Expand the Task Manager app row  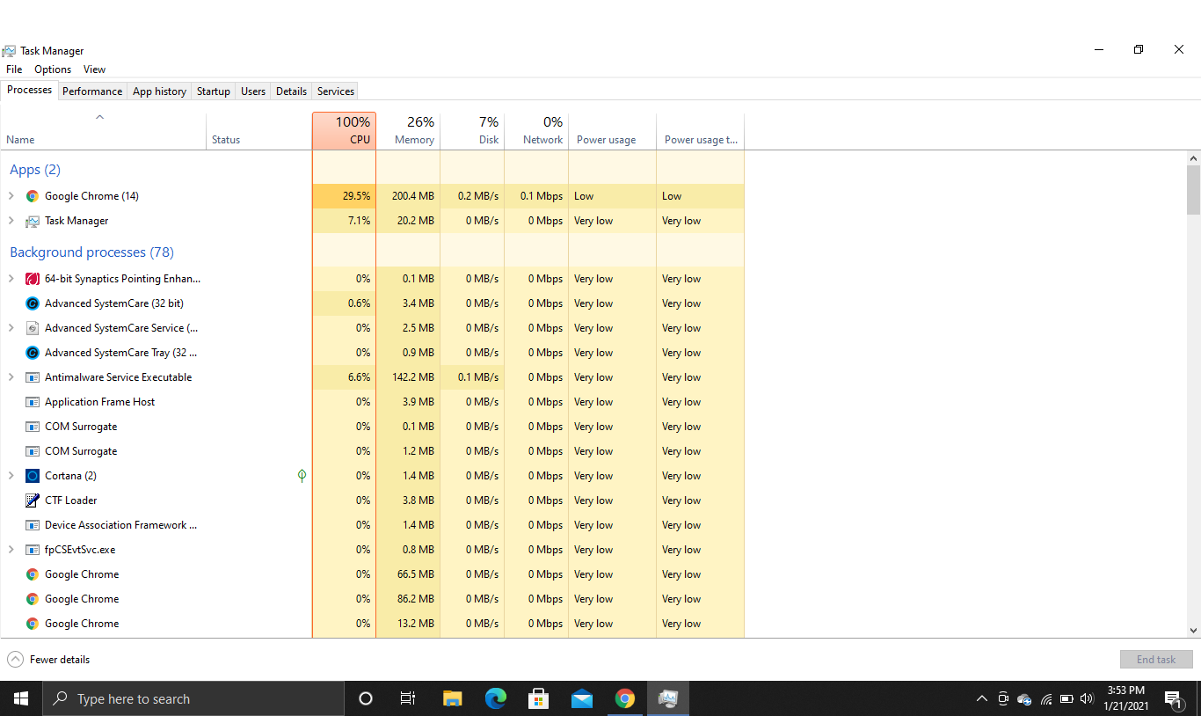click(x=11, y=221)
